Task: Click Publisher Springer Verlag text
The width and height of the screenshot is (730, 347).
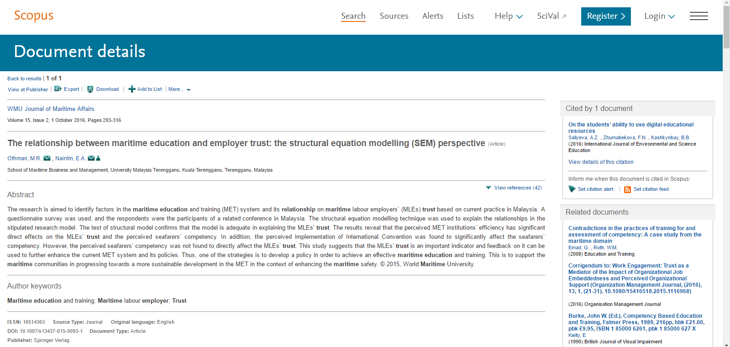Action: [38, 340]
